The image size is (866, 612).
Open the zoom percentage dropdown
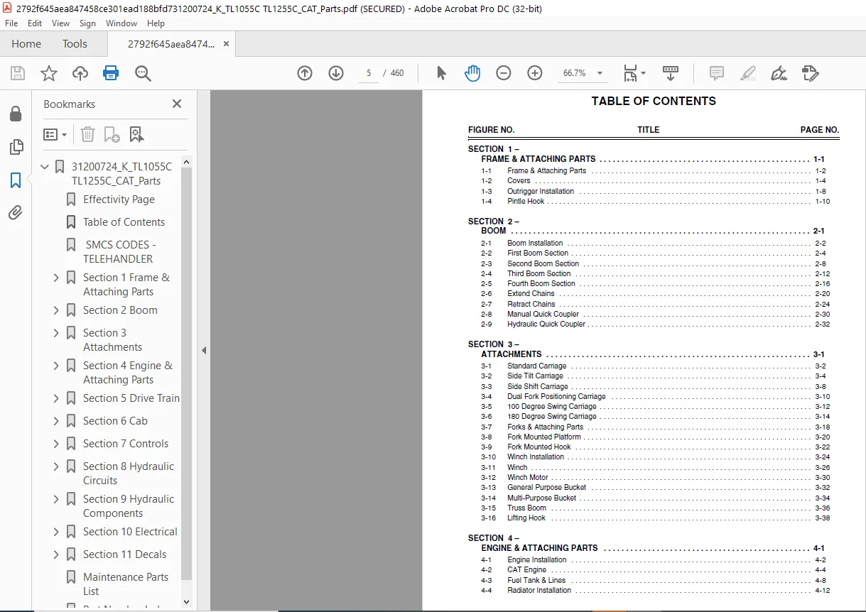coord(600,73)
